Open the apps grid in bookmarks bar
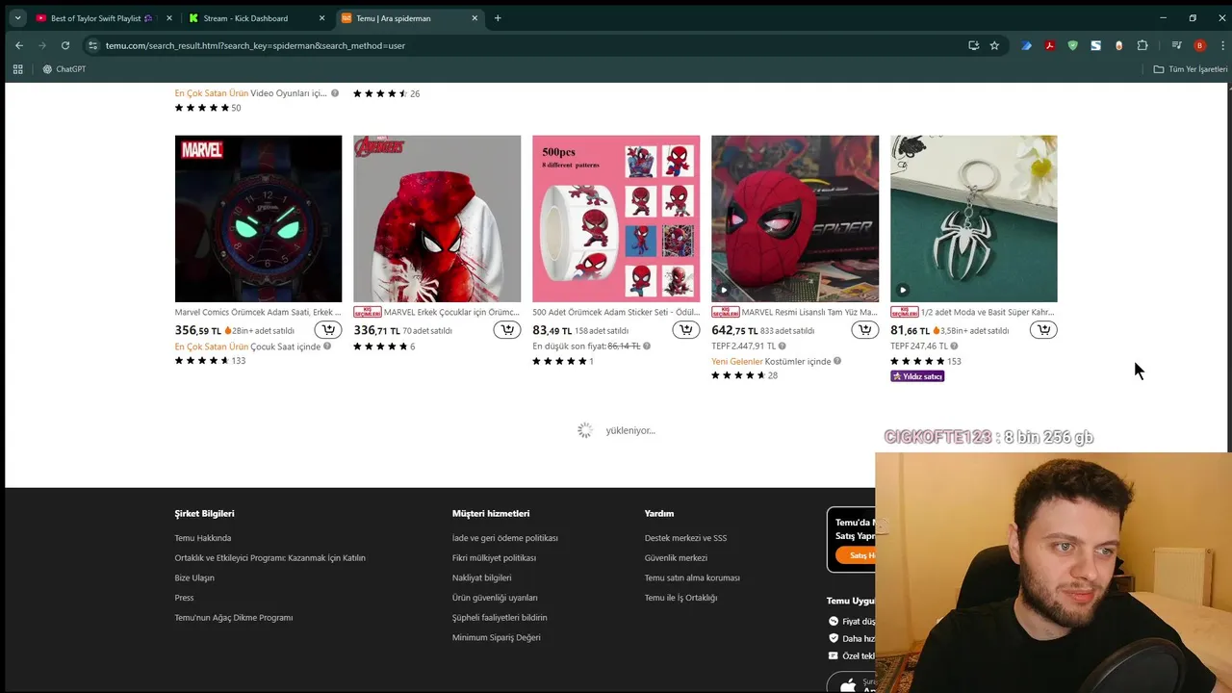This screenshot has width=1232, height=693. [17, 69]
